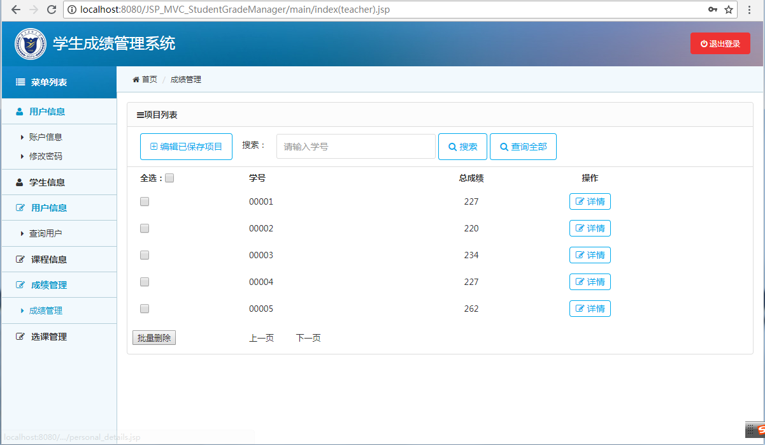This screenshot has height=445, width=765.
Task: Expand the 查询用户 submenu item
Action: tap(45, 233)
